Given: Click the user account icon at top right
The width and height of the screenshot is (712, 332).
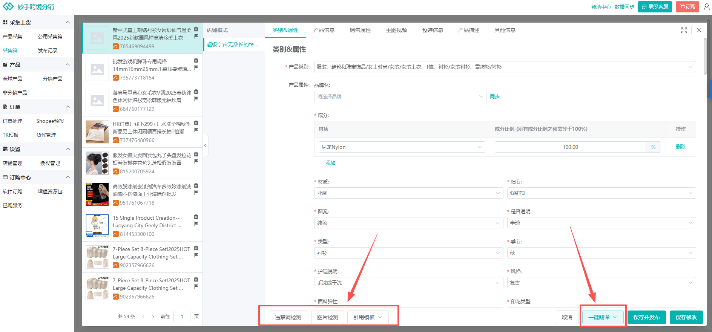Looking at the screenshot, I should coord(706,7).
